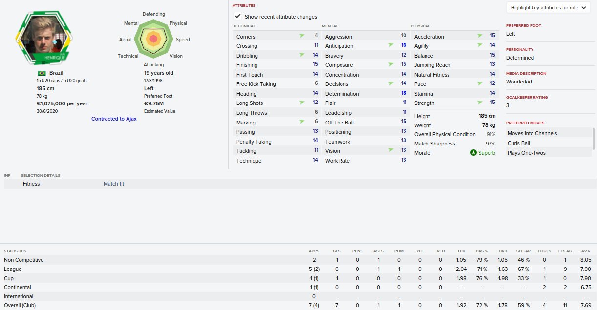Select the Continental statistics row

click(x=298, y=287)
